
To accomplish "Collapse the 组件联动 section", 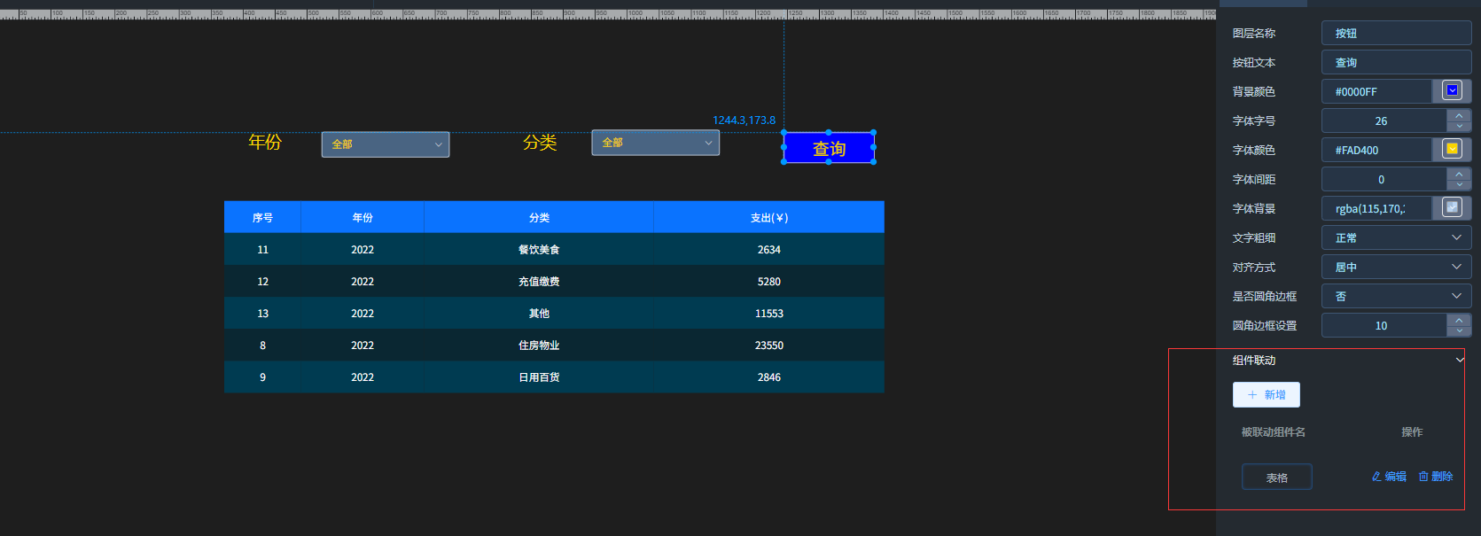I will [x=1460, y=360].
